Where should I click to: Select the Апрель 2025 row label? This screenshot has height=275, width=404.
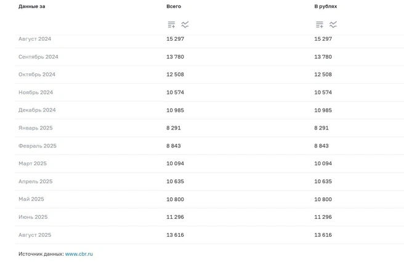point(36,181)
